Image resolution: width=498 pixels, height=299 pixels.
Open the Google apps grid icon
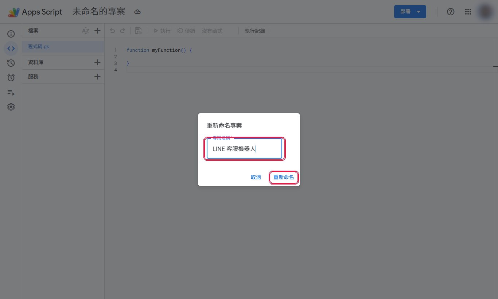coord(468,12)
